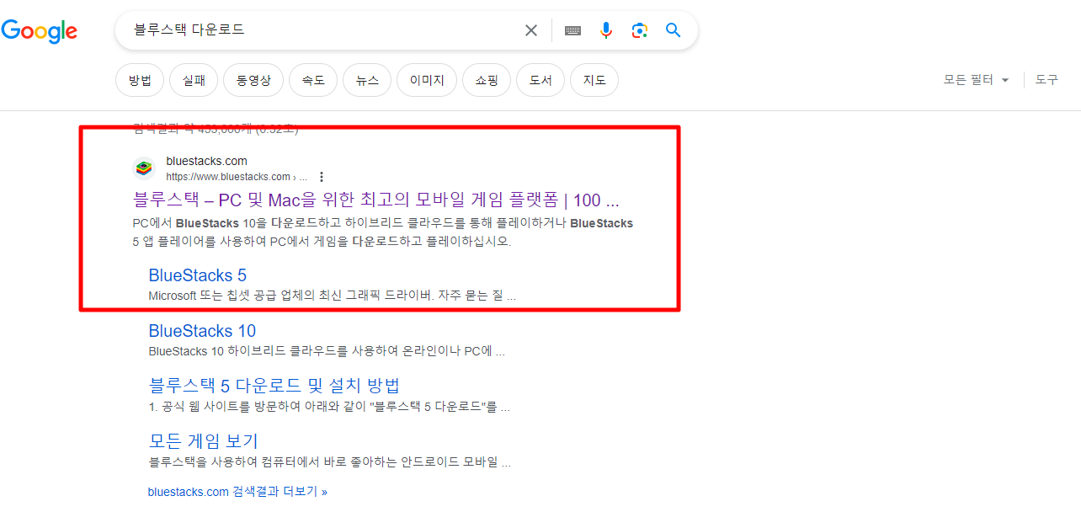Click the snippet 'BlueStacks 10 하이브리드 클라우드를'

tap(327, 351)
